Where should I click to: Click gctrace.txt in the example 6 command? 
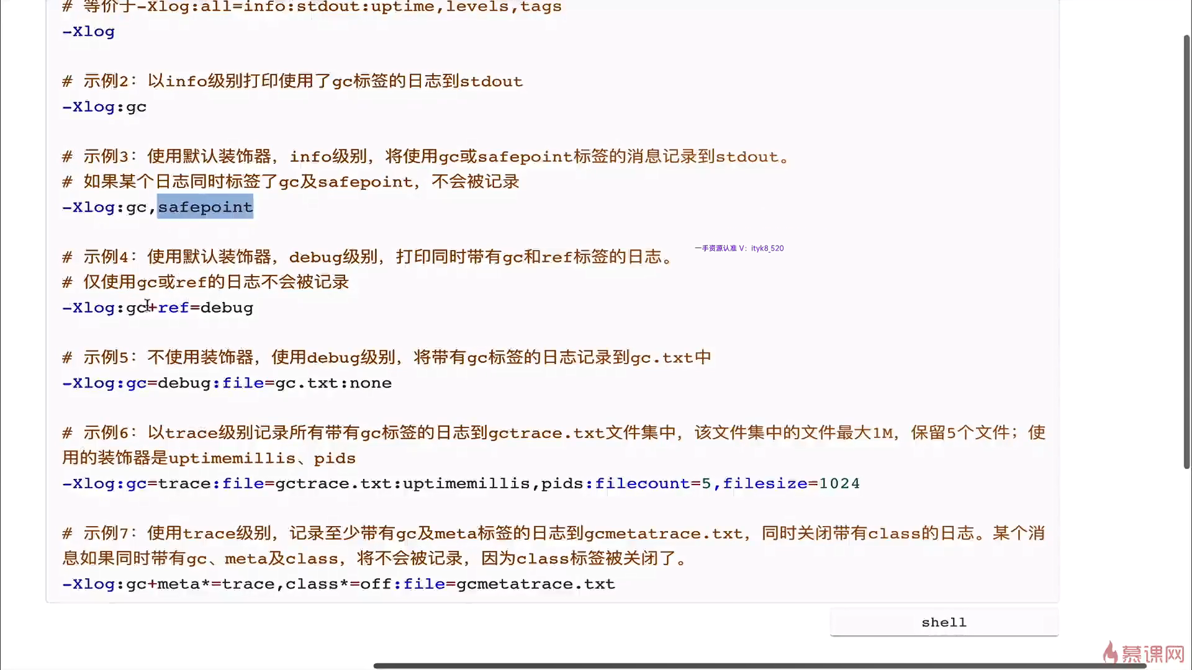click(333, 483)
